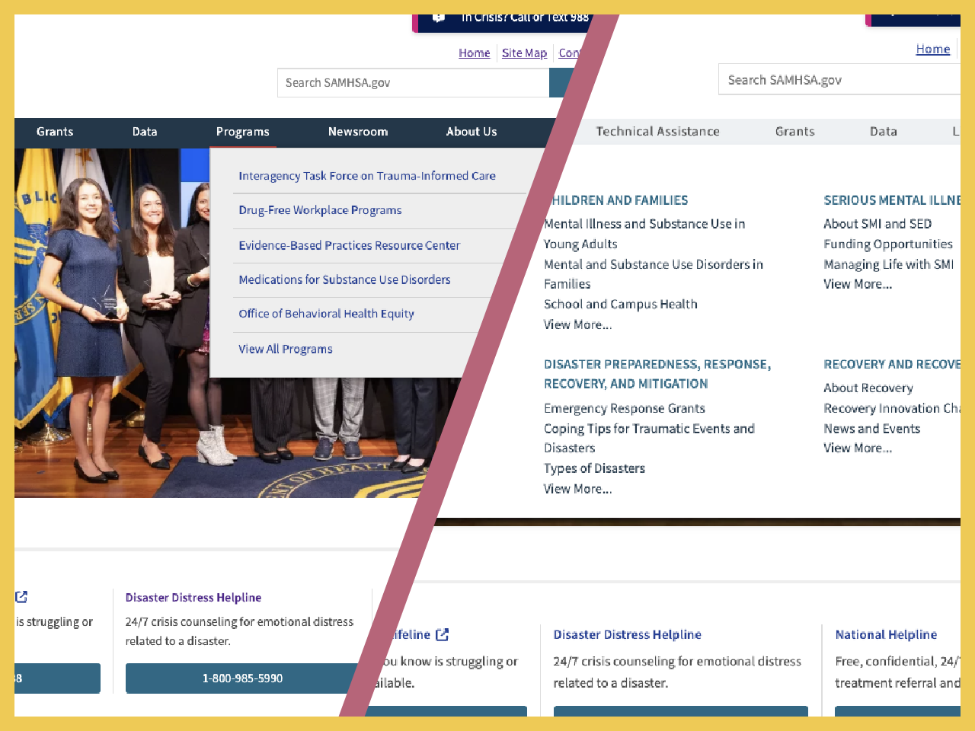Open Data in the light navigation bar

click(884, 132)
